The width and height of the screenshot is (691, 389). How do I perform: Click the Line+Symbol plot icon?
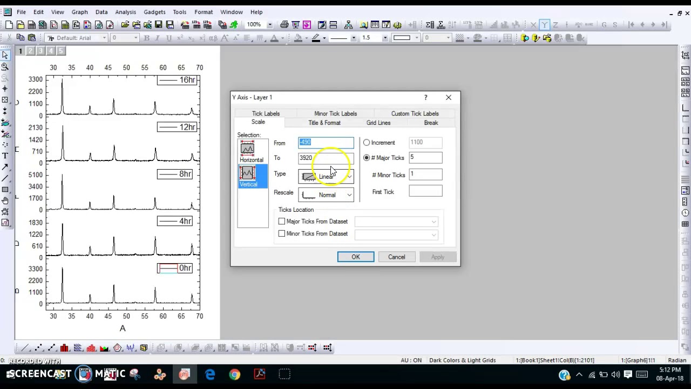coord(51,347)
